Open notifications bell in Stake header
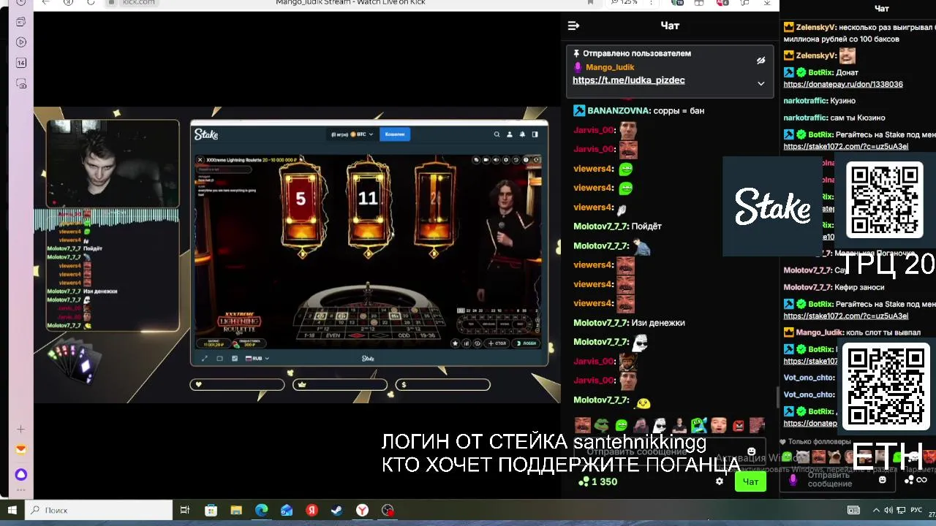 point(522,134)
